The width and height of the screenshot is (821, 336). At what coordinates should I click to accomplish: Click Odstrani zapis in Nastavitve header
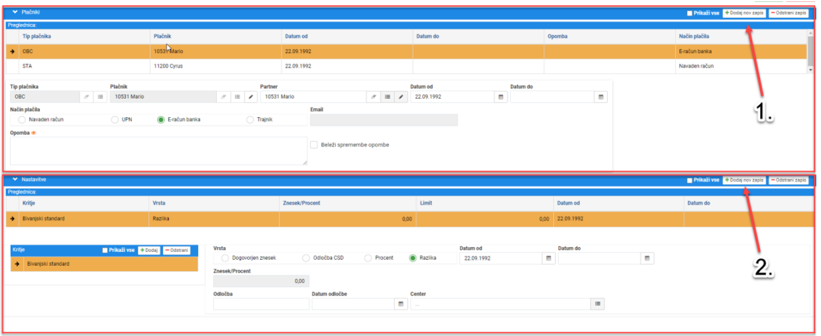(789, 180)
